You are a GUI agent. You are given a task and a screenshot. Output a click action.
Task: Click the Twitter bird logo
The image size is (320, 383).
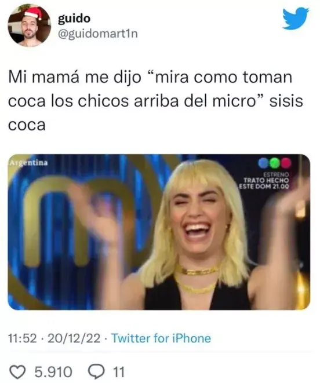pos(296,19)
